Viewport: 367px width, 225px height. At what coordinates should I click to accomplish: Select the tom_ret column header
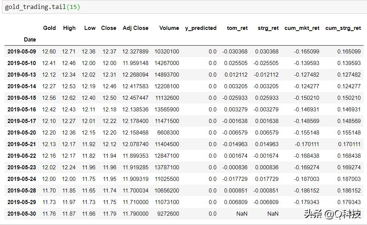pyautogui.click(x=237, y=28)
